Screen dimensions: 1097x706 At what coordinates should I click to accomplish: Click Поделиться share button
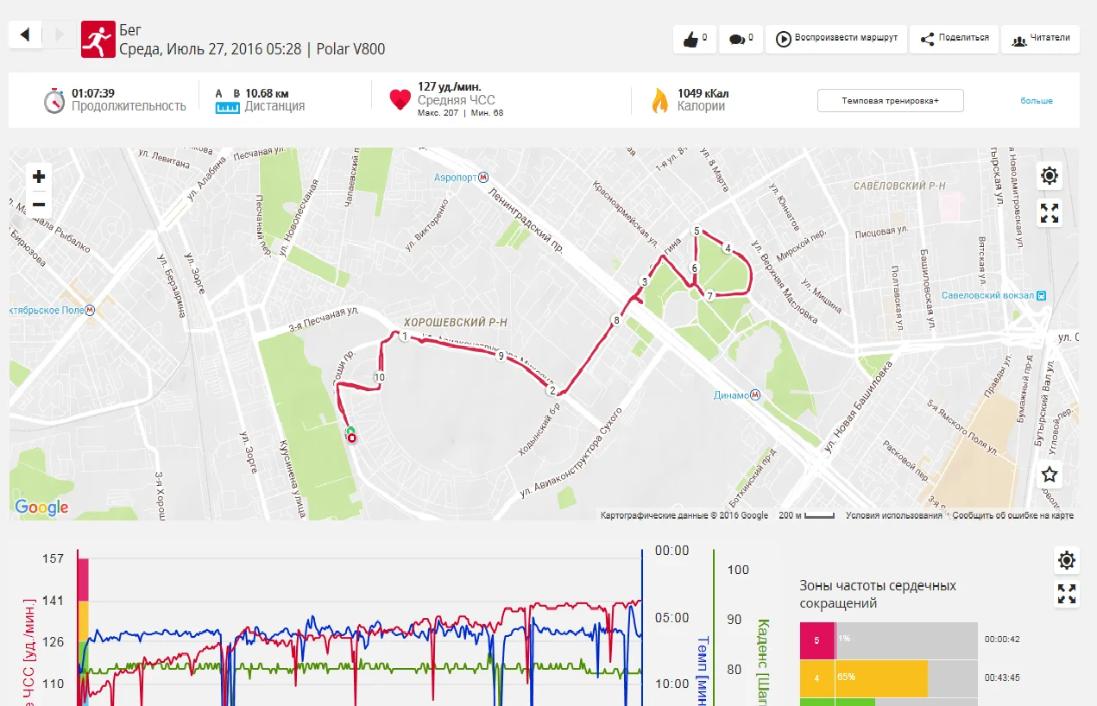pyautogui.click(x=955, y=39)
